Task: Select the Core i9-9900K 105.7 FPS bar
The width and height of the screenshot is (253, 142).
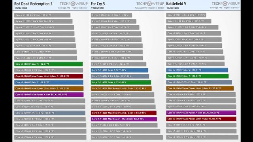Action: point(50,107)
